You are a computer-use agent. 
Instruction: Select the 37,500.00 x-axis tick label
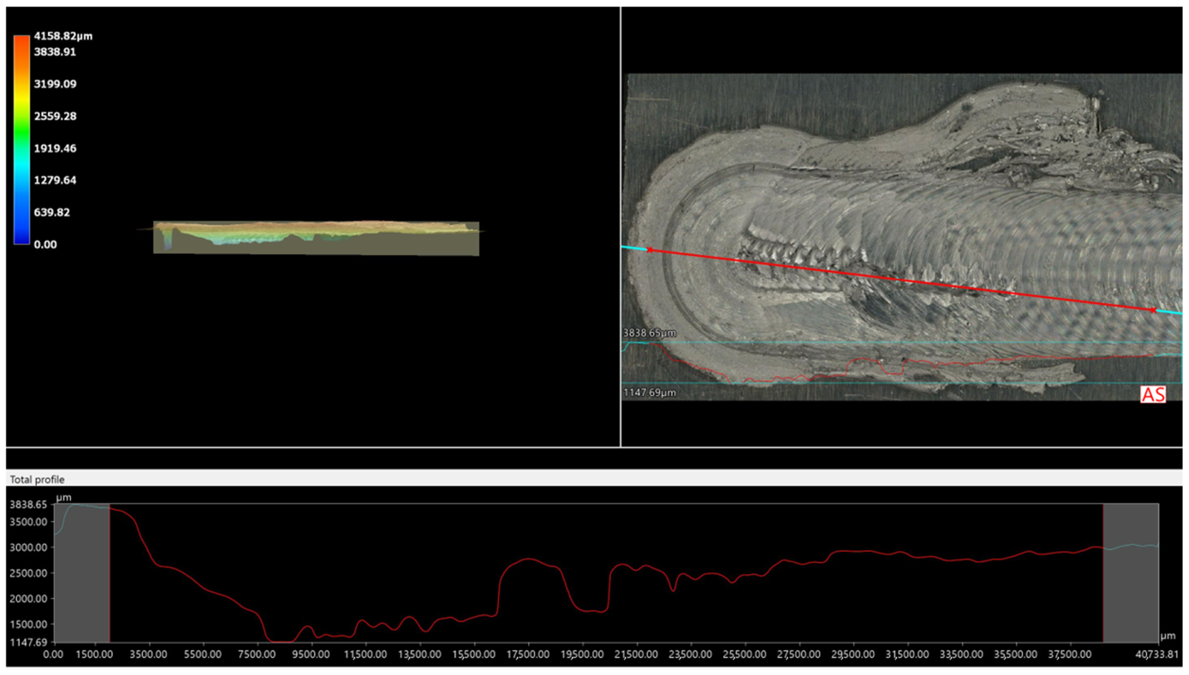point(1070,655)
